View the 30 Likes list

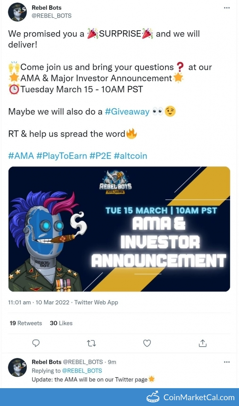click(61, 323)
